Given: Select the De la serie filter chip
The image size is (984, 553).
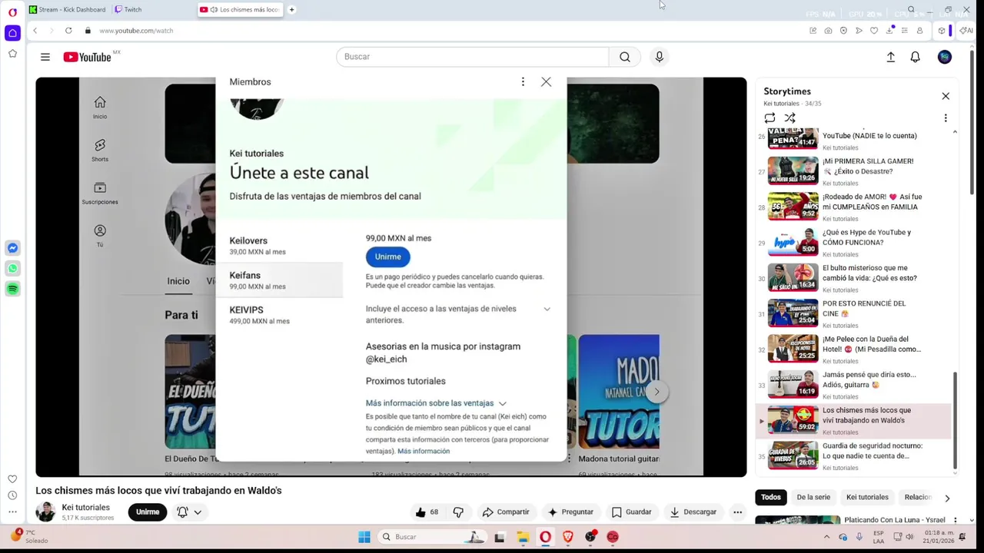Looking at the screenshot, I should (813, 497).
